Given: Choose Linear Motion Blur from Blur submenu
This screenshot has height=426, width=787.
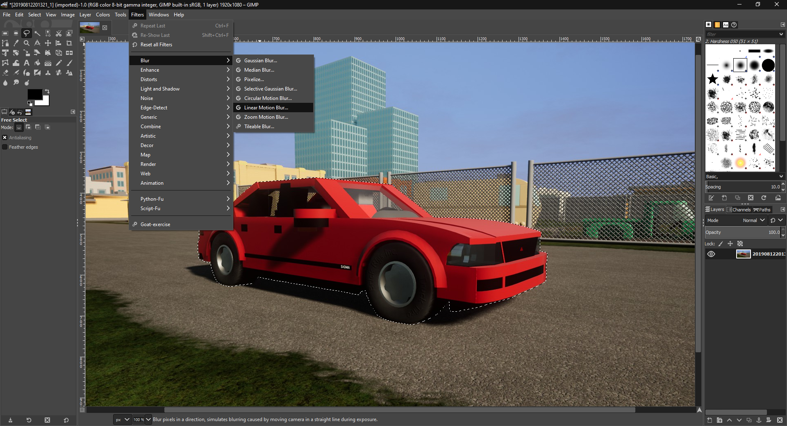Looking at the screenshot, I should point(266,108).
